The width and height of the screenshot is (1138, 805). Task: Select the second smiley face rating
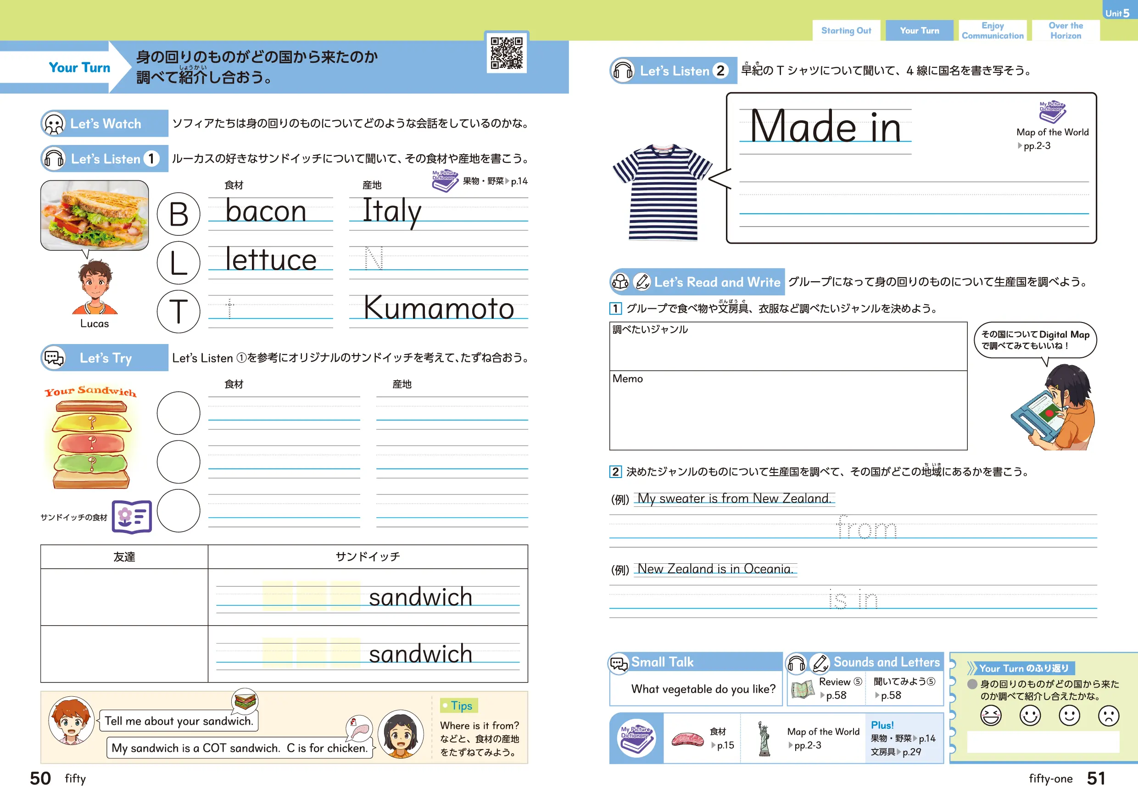point(1030,715)
